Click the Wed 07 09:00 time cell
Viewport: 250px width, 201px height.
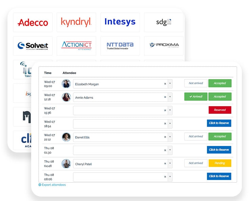pos(49,84)
